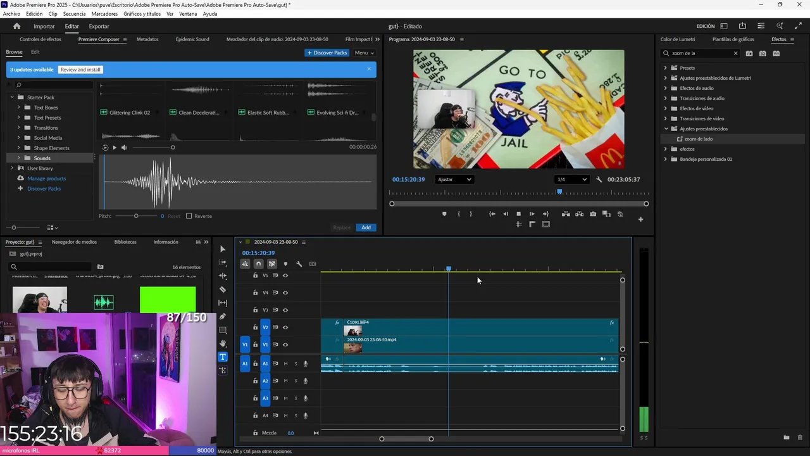The width and height of the screenshot is (810, 456).
Task: Click the Lift button in Program monitor
Action: pos(566,214)
